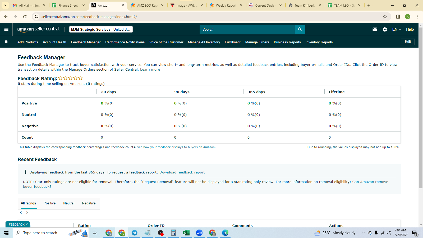Viewport: 423px width, 238px height.
Task: Open the Fulfillment menu item
Action: pyautogui.click(x=233, y=42)
